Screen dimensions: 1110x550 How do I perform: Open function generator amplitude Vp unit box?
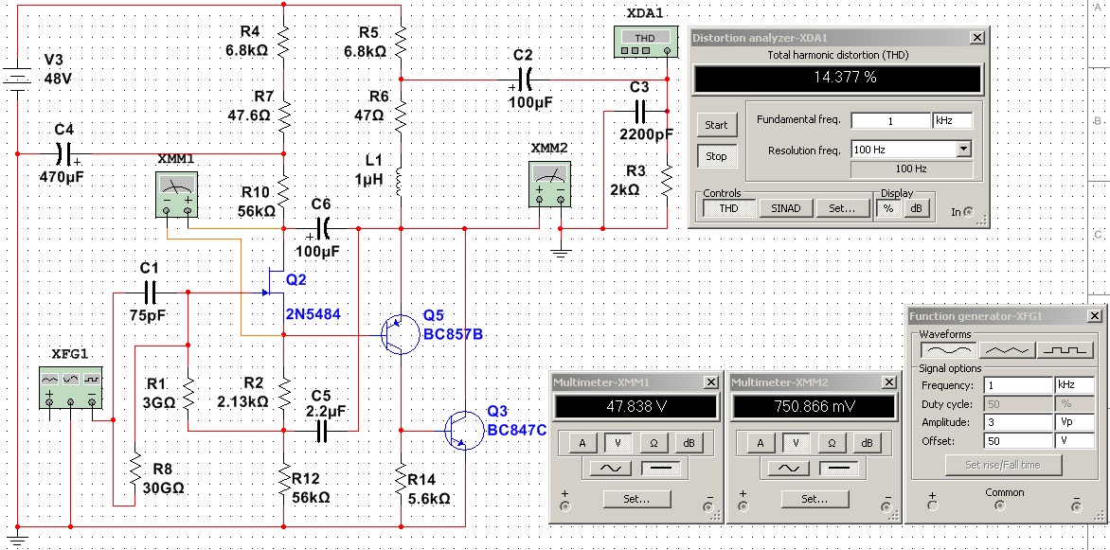[x=1074, y=422]
